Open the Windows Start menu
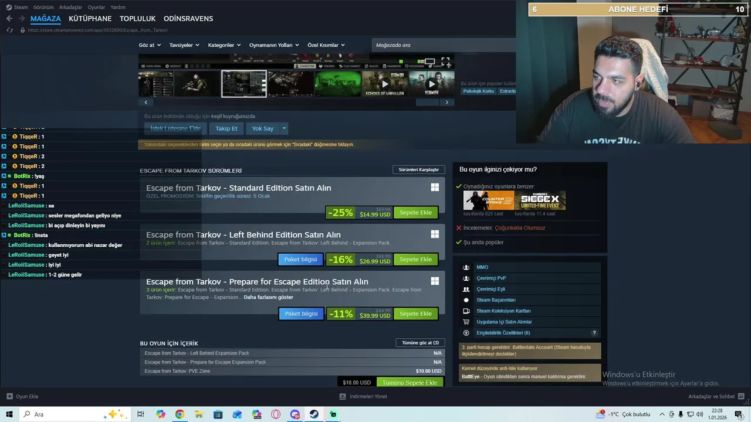The height and width of the screenshot is (422, 751). [9, 414]
